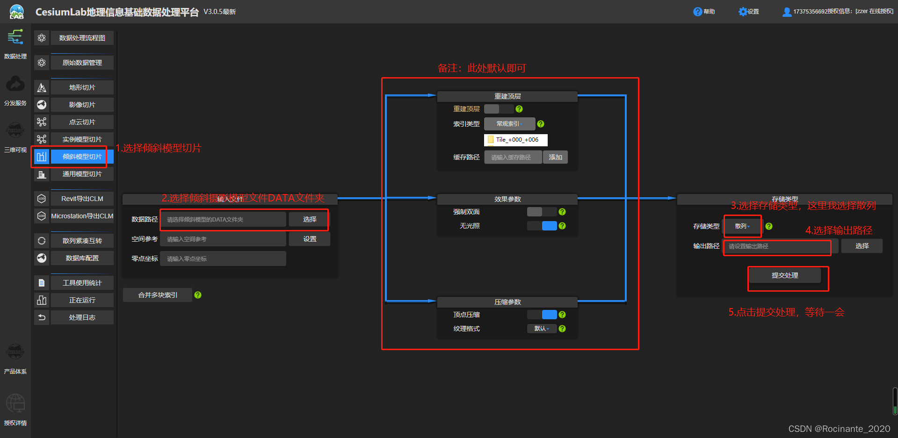Viewport: 898px width, 438px height.
Task: Click the 倾斜模型切片 buildings icon
Action: tap(42, 157)
